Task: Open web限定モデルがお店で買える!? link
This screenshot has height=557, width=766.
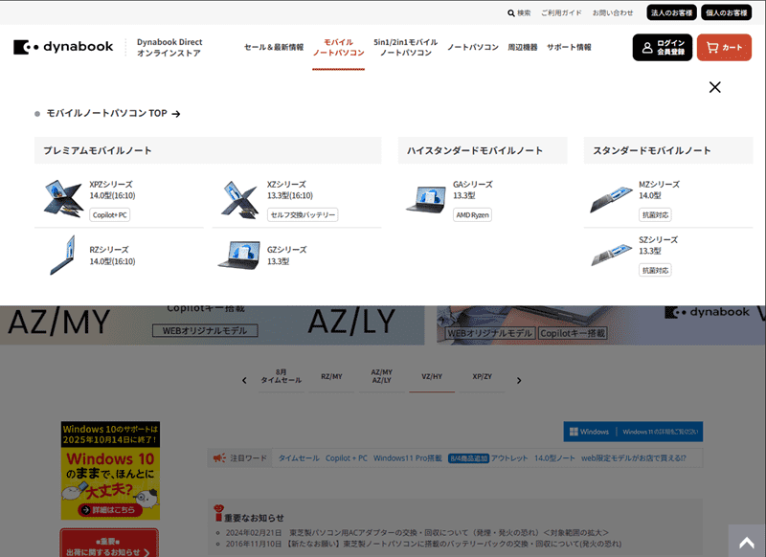Action: tap(634, 458)
